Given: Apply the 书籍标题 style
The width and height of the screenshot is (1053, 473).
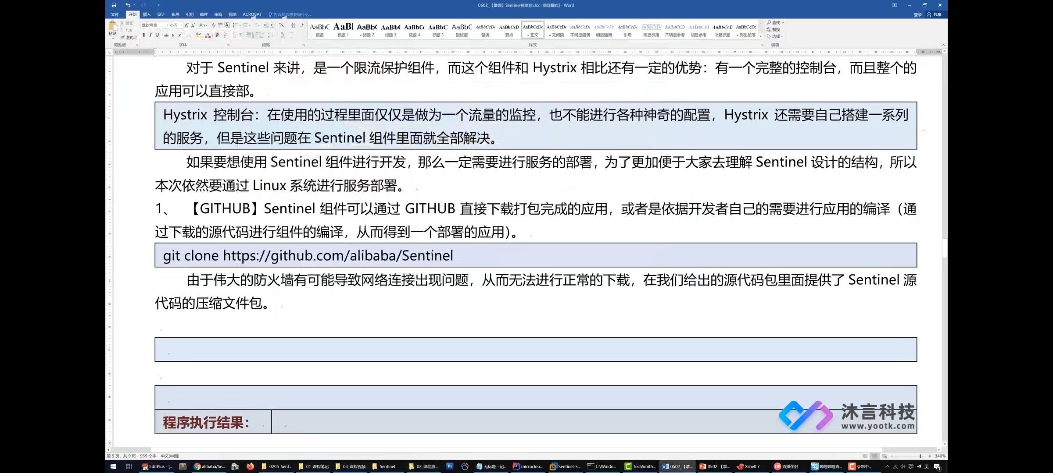Looking at the screenshot, I should pyautogui.click(x=722, y=30).
